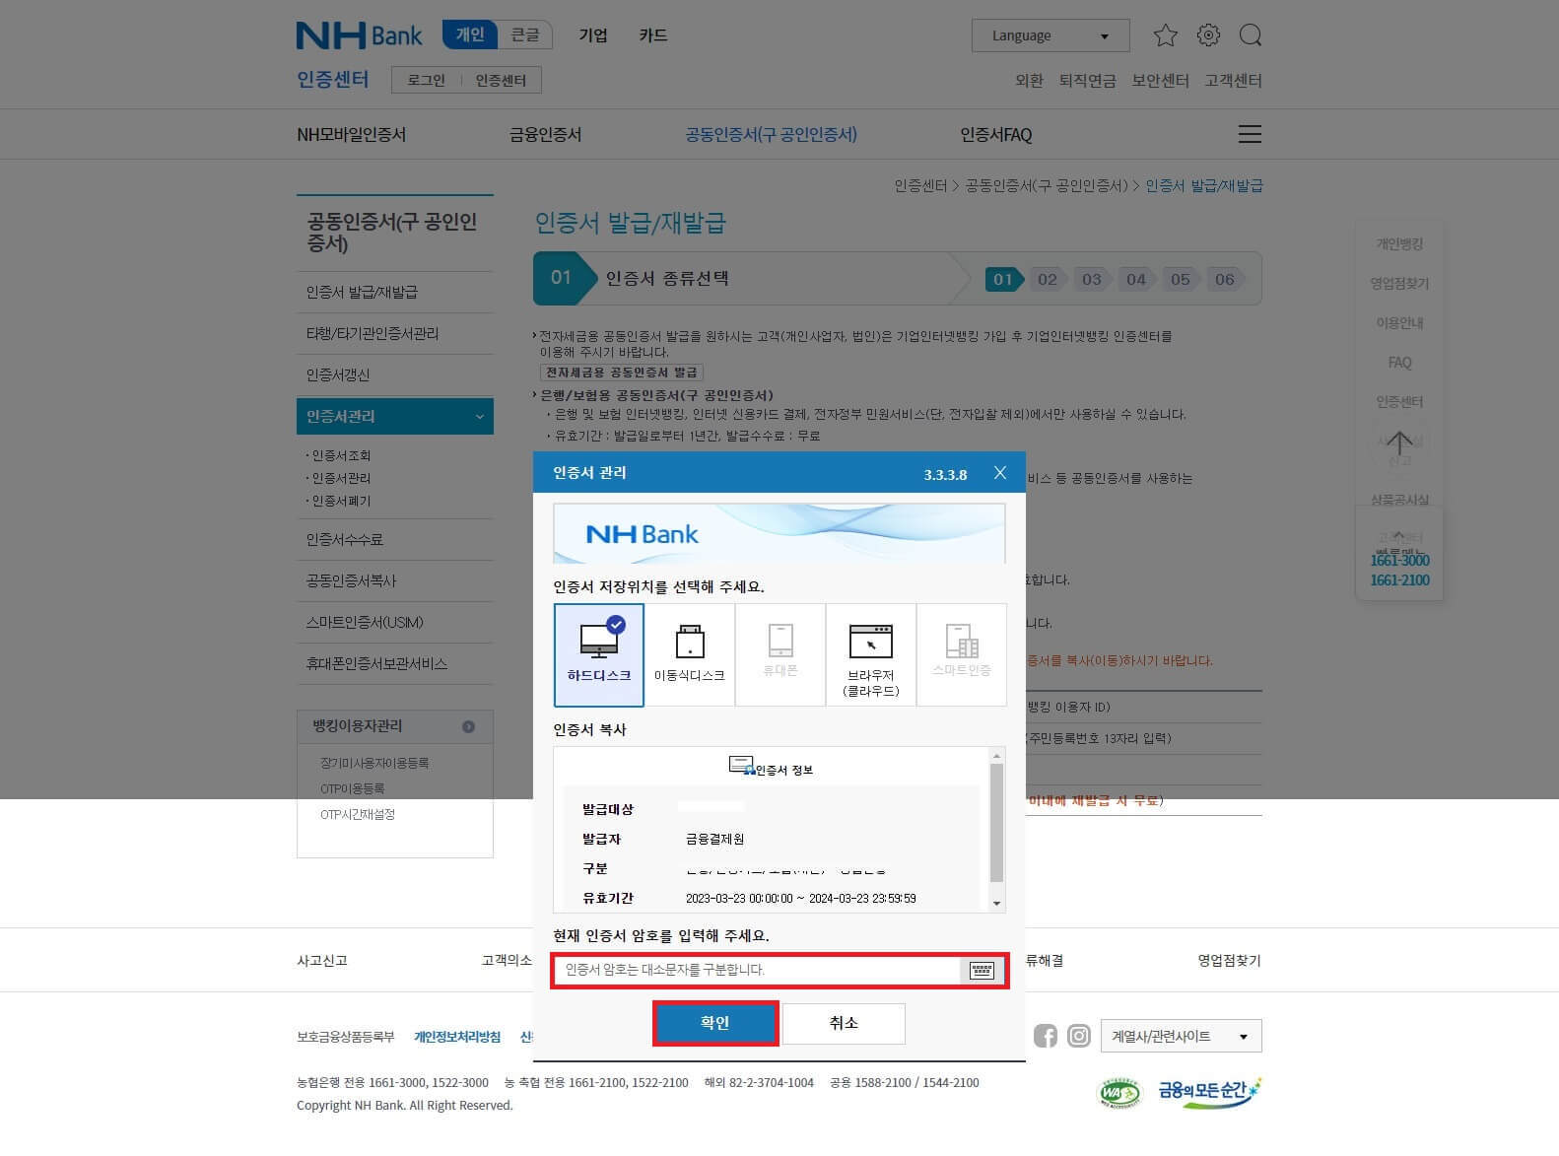Open OTP이용등록 link
The width and height of the screenshot is (1559, 1156).
point(352,788)
